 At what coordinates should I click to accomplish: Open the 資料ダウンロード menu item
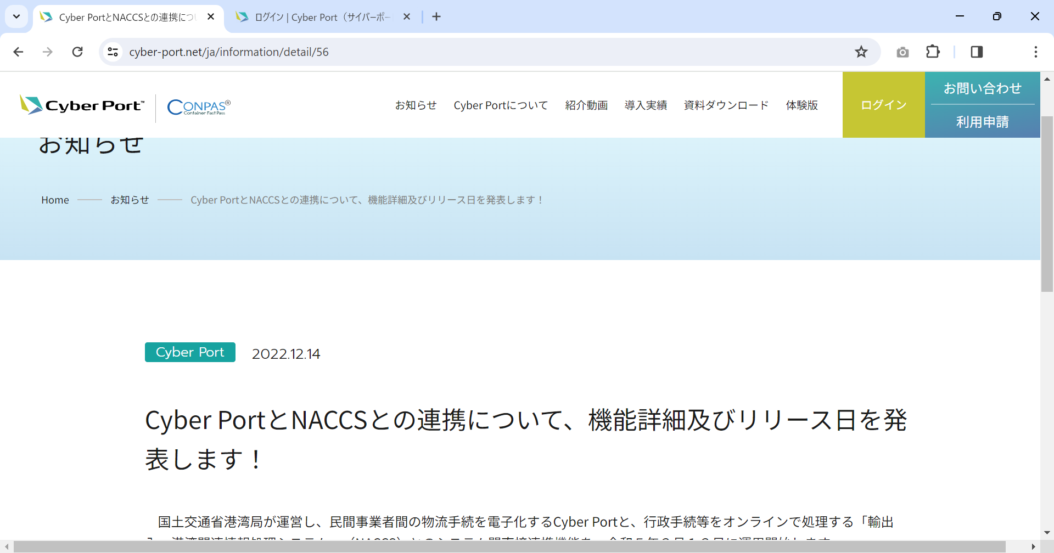pyautogui.click(x=726, y=105)
